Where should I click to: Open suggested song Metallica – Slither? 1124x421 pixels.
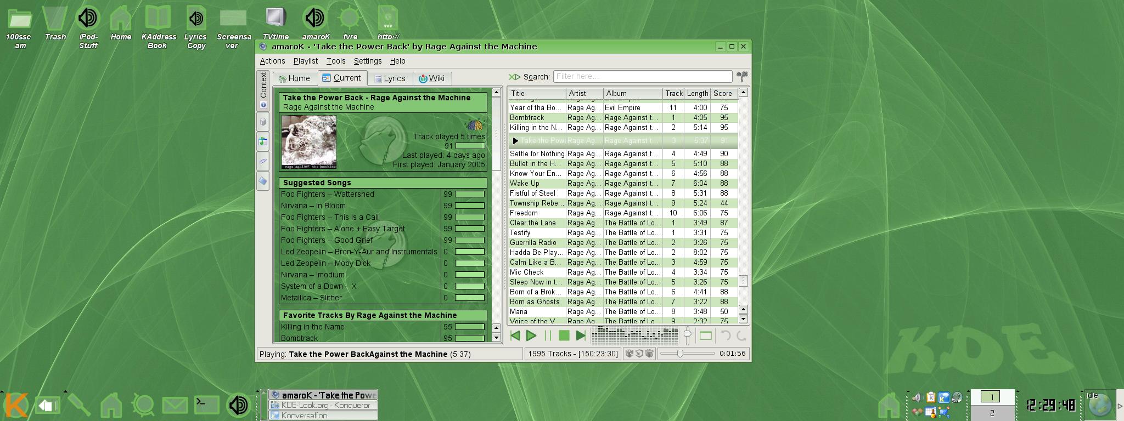pyautogui.click(x=311, y=298)
